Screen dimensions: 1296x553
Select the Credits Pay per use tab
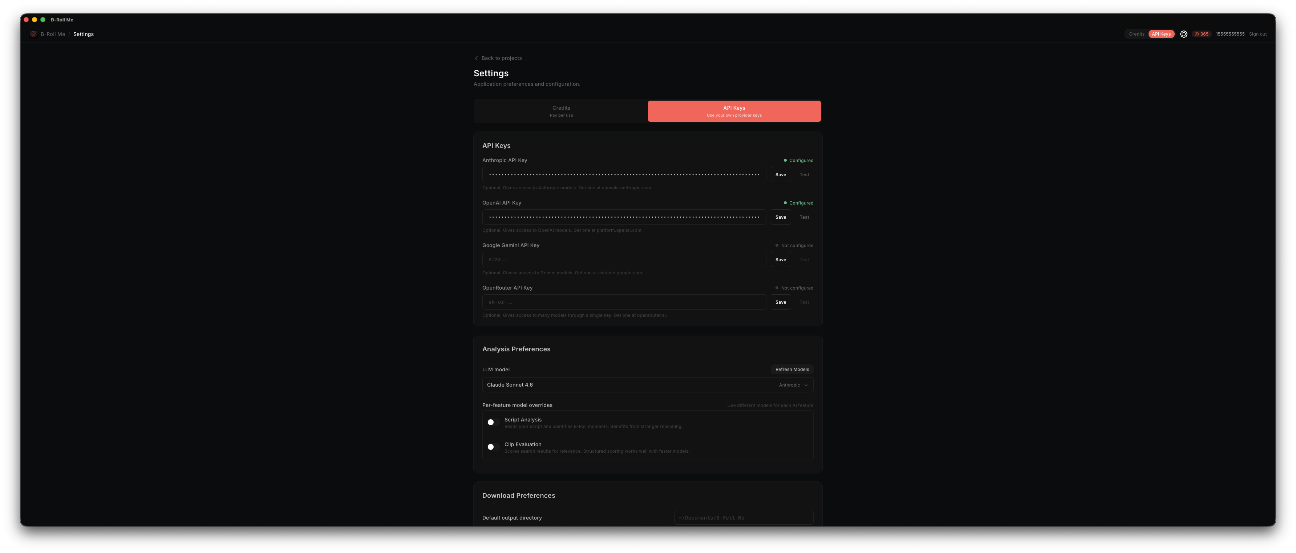561,111
